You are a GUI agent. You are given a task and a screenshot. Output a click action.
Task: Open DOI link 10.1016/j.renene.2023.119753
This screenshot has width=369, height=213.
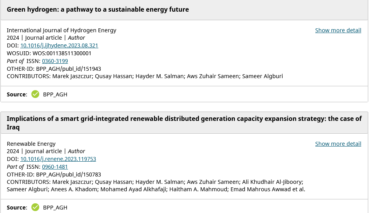pos(58,159)
